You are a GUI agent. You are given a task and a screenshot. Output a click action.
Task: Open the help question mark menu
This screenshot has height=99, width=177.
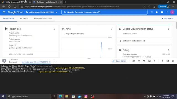162,12
